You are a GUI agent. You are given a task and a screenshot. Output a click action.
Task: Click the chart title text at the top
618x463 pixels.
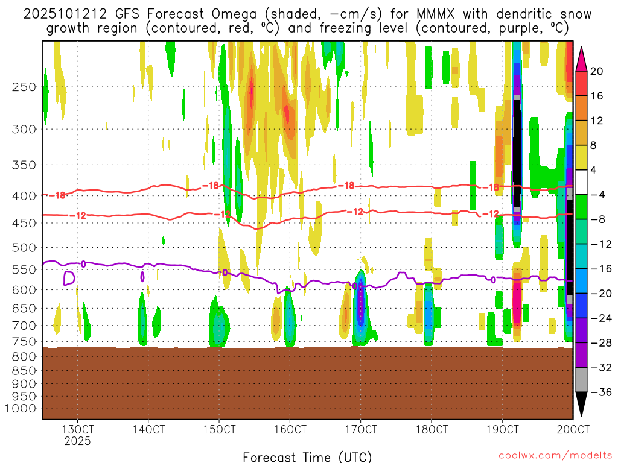click(x=308, y=20)
